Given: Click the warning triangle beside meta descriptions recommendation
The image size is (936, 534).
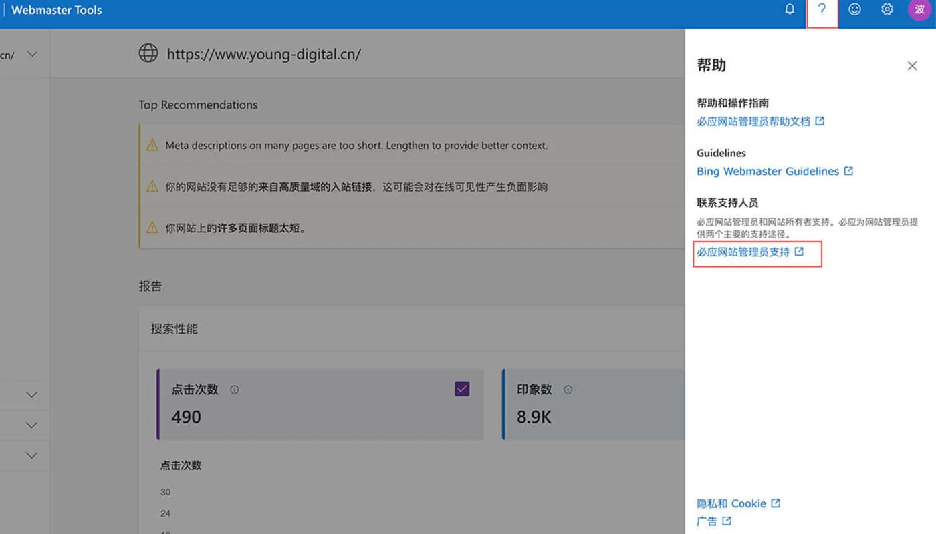Looking at the screenshot, I should click(x=152, y=145).
